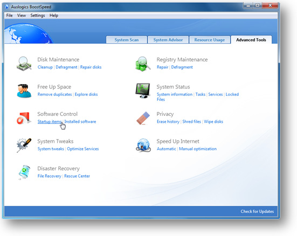Switch to the System Scan tab
The width and height of the screenshot is (297, 236).
tap(127, 40)
